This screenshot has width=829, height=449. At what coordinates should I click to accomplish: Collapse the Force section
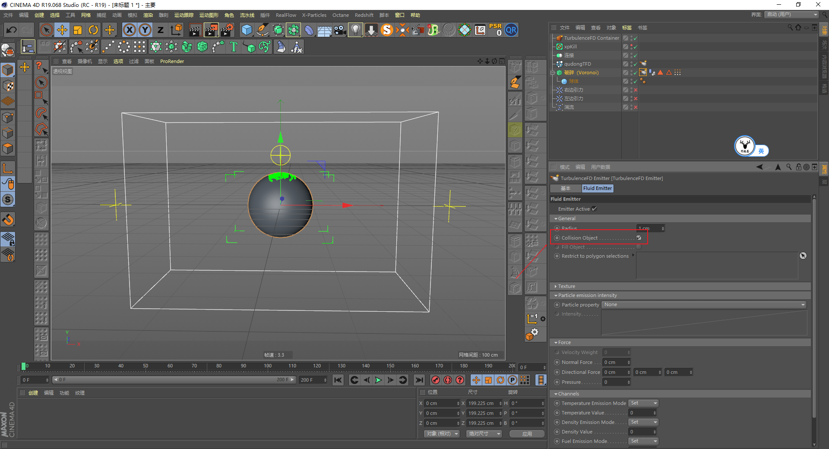click(x=556, y=343)
